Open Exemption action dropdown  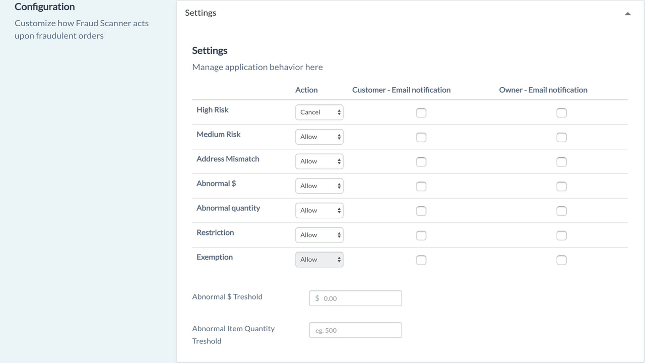point(319,260)
